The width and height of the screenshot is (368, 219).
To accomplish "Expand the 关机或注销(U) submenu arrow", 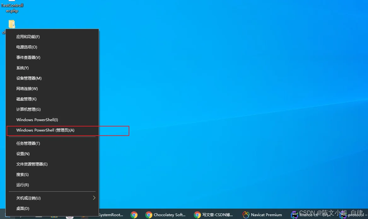I will coord(94,198).
